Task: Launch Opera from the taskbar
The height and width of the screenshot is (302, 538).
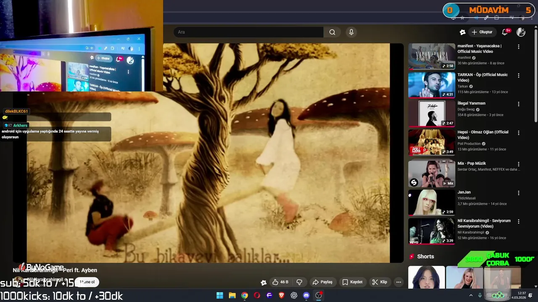Action: click(x=257, y=295)
